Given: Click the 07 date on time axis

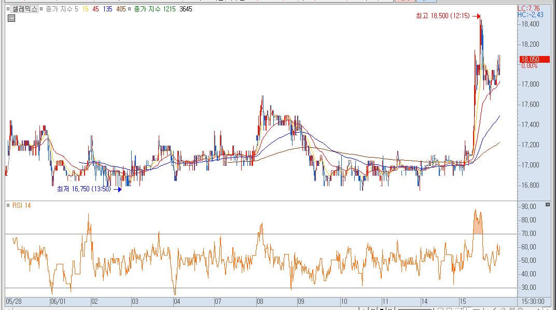Looking at the screenshot, I should [x=218, y=302].
